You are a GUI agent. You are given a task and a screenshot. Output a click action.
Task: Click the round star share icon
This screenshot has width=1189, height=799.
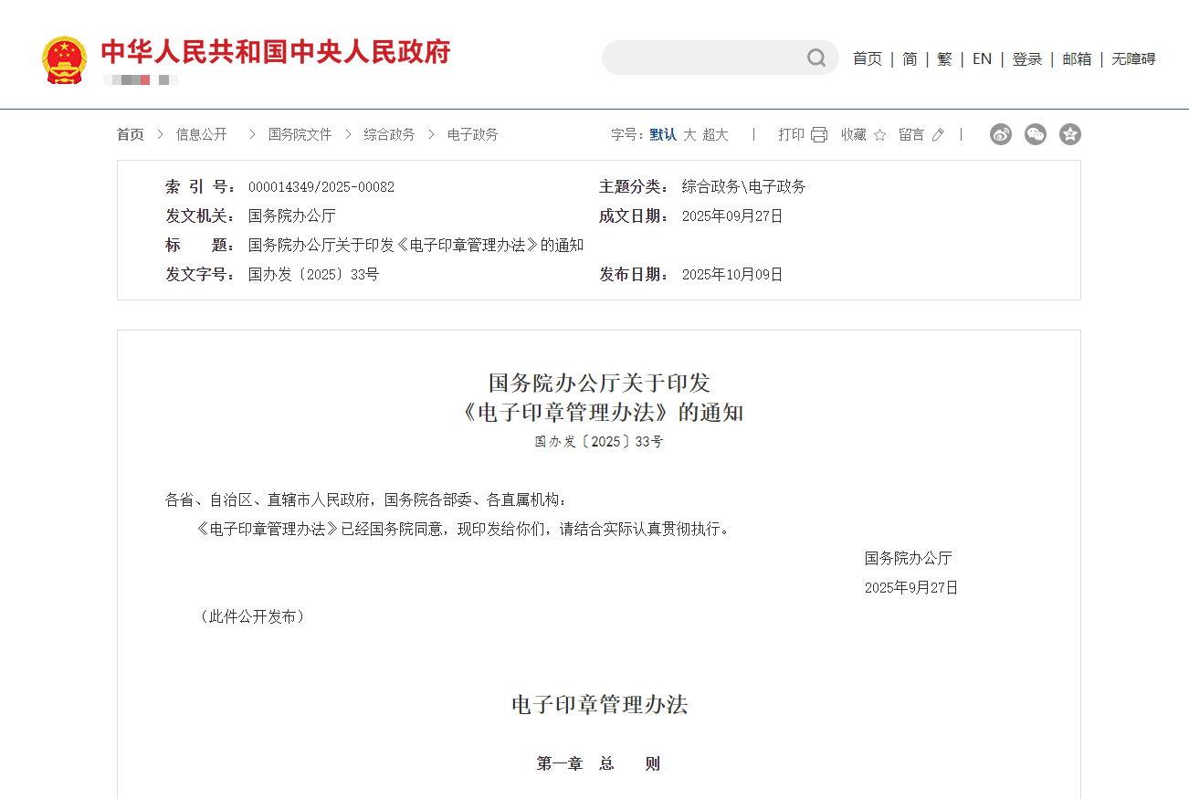(x=1069, y=133)
